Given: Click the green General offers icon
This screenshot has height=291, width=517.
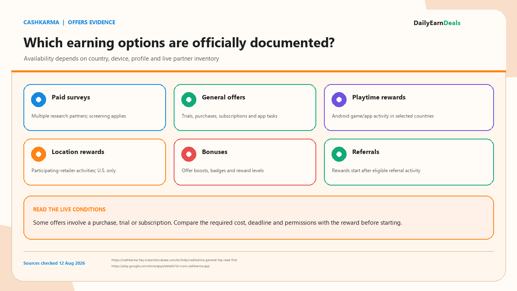Looking at the screenshot, I should 189,99.
